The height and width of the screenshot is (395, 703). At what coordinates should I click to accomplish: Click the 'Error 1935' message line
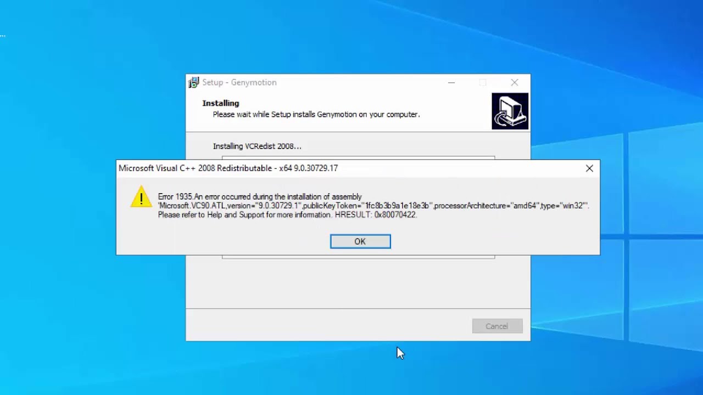[x=260, y=196]
